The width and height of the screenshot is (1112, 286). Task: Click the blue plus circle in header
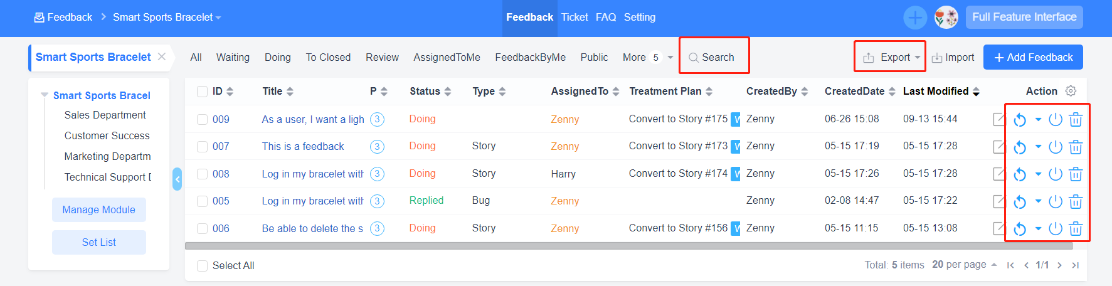[x=915, y=18]
